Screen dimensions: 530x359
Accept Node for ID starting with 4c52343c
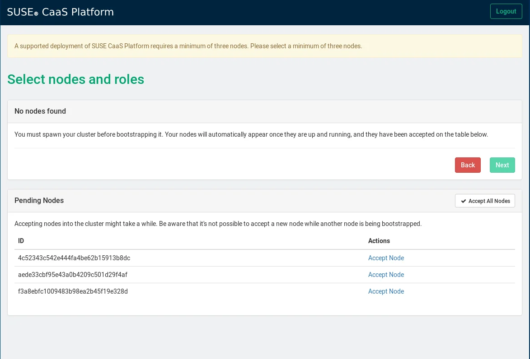coord(386,258)
